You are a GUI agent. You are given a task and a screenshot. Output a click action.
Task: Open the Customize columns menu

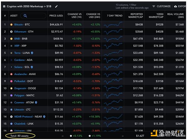point(161,6)
